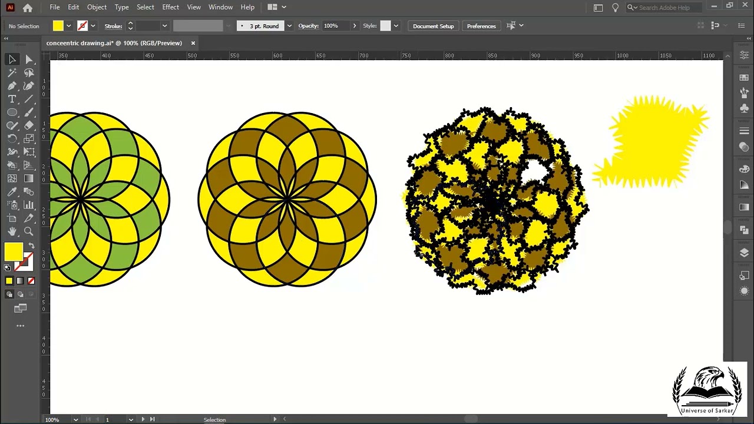
Task: Pick the Perspective Grid tool
Action: (29, 165)
